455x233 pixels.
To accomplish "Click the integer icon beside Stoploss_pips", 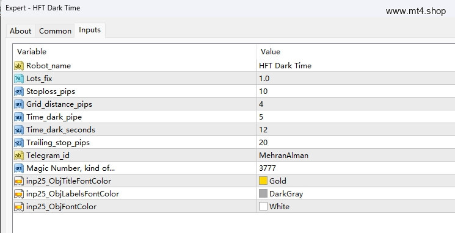I will tap(19, 91).
